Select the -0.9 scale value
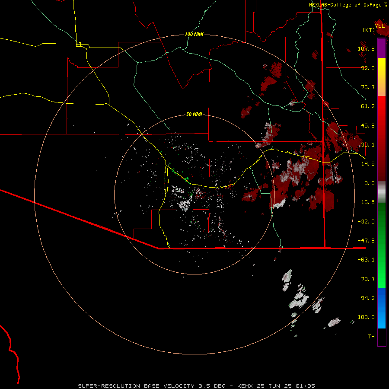The width and height of the screenshot is (389, 389). [x=368, y=183]
